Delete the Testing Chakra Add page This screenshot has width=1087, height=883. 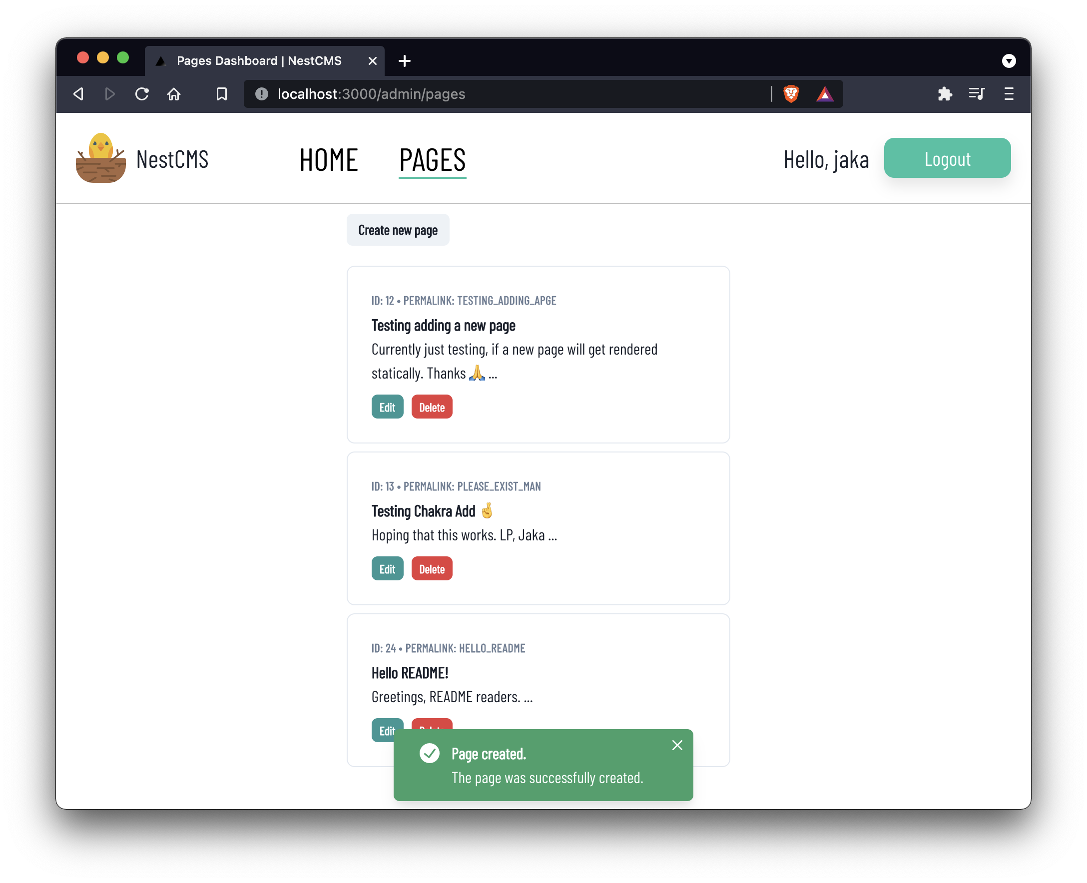[x=431, y=569]
